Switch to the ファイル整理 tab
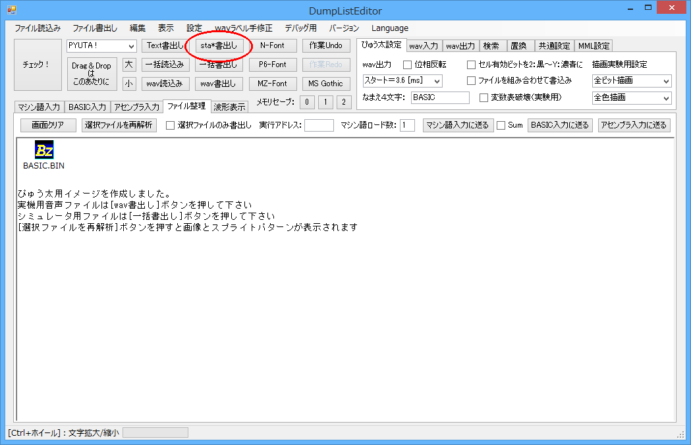691x445 pixels. pos(186,106)
